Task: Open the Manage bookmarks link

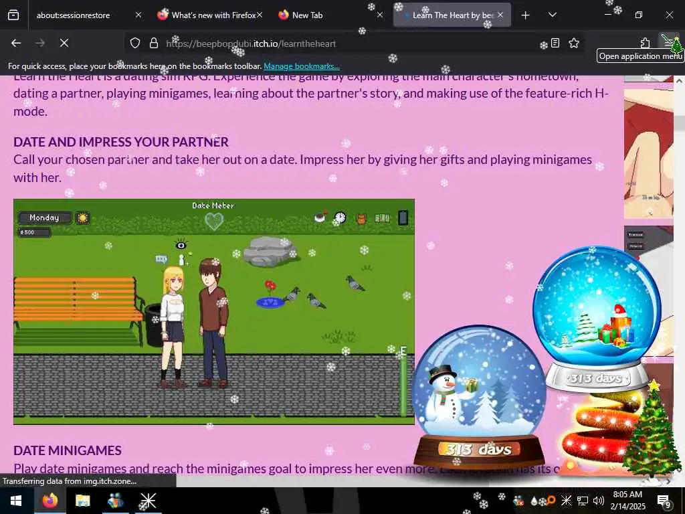Action: (302, 66)
